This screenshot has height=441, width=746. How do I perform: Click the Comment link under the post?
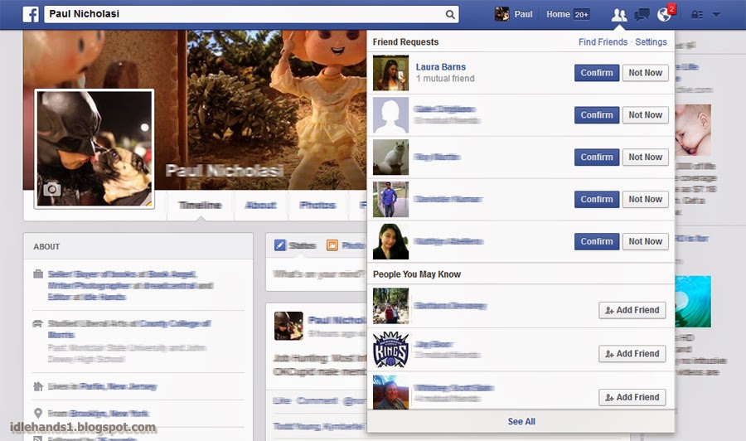click(x=317, y=401)
